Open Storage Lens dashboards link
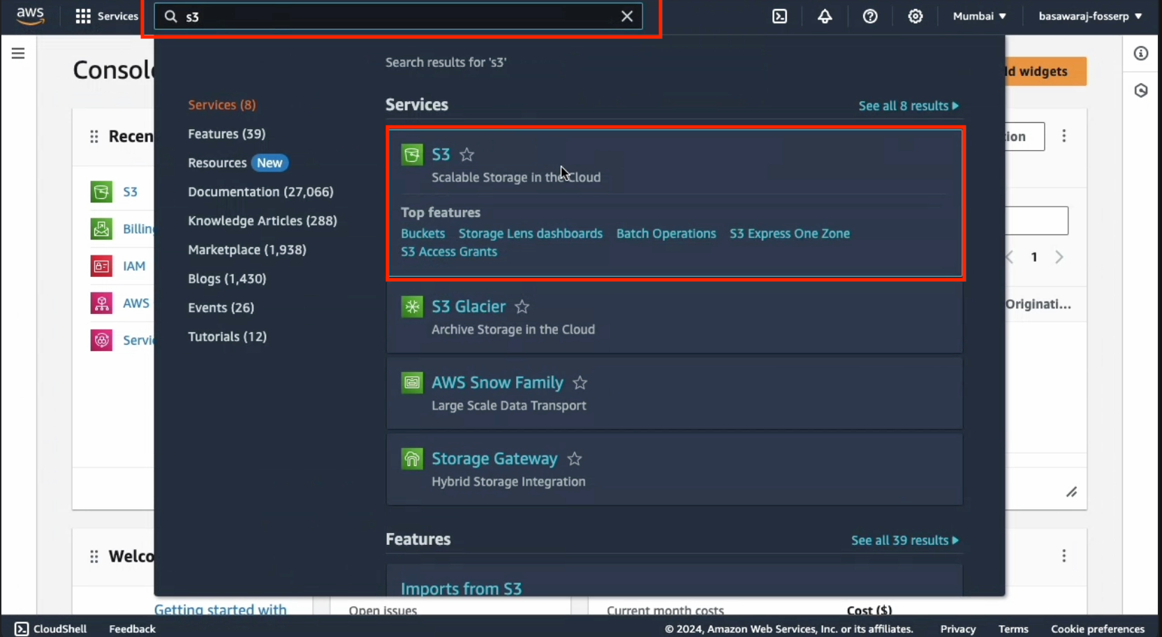The image size is (1162, 637). click(x=531, y=234)
